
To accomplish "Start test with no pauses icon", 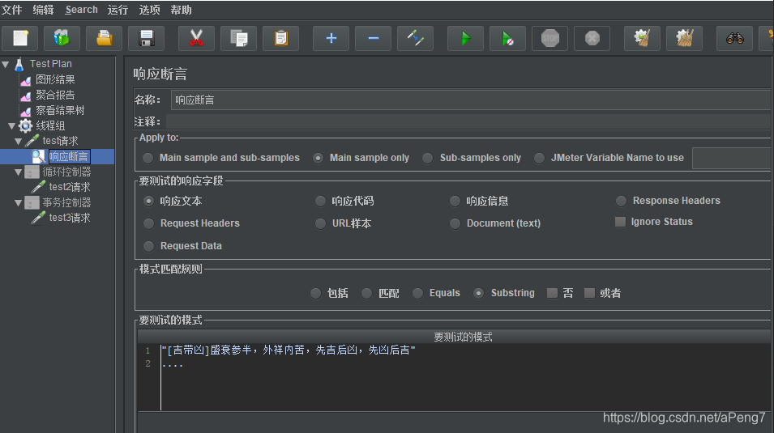I will point(507,38).
